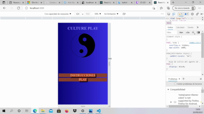This screenshot has height=114, width=204.
Task: Select the Problemas drawer tab
Action: (173, 79)
